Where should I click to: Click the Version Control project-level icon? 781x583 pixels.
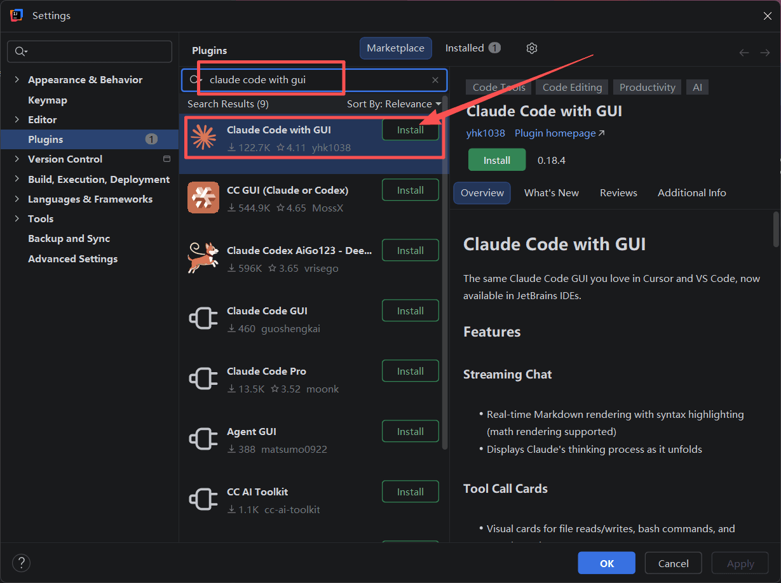click(167, 159)
